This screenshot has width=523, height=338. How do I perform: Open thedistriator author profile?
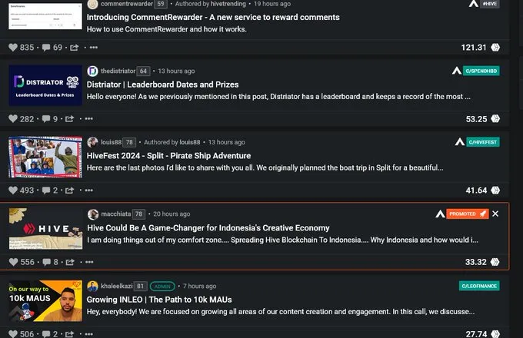118,71
